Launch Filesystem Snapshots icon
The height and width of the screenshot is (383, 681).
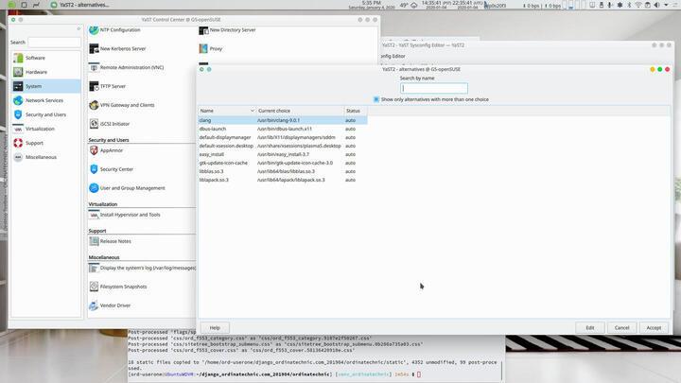(x=94, y=287)
